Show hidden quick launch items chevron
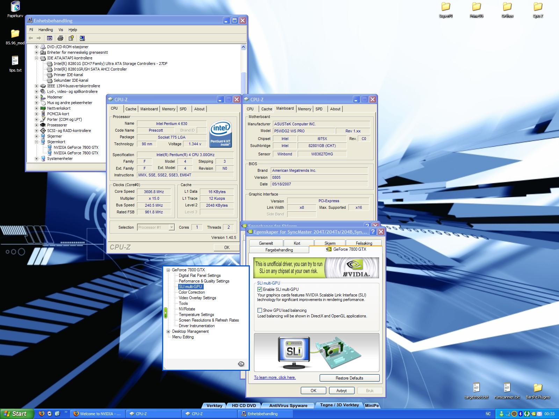Screen dimensions: 559x419 pyautogui.click(x=66, y=412)
